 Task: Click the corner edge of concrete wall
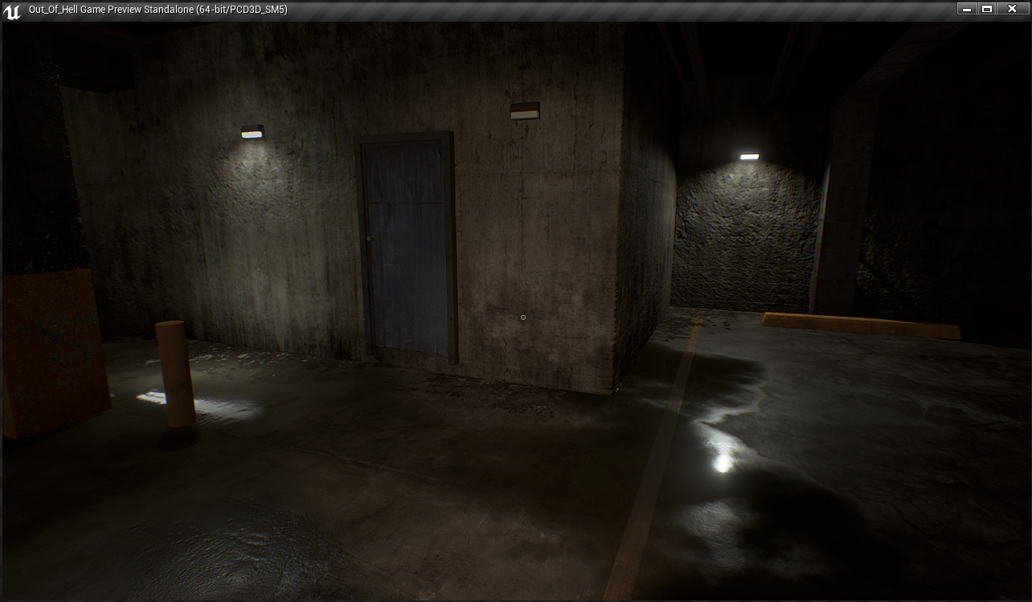[x=619, y=241]
